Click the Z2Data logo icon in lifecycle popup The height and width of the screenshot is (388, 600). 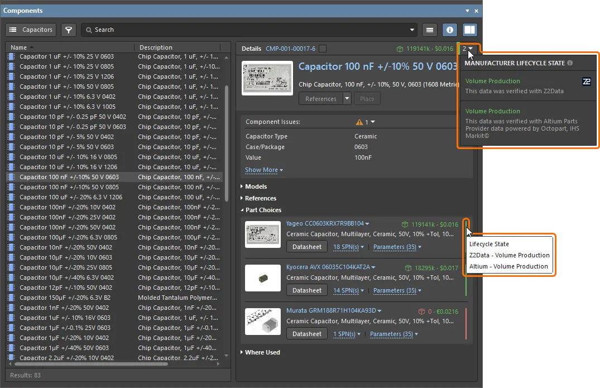[x=587, y=82]
